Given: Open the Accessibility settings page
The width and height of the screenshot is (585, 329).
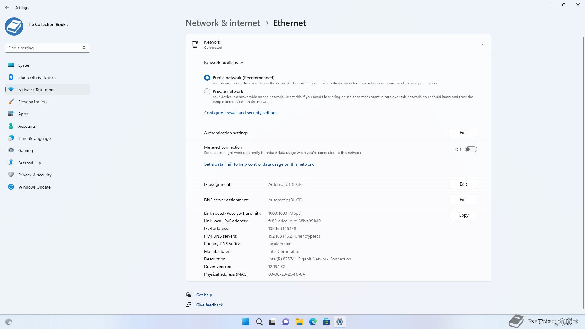Looking at the screenshot, I should click(30, 163).
